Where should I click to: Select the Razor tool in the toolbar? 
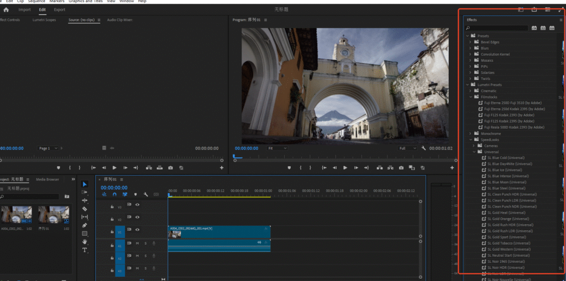pyautogui.click(x=85, y=209)
